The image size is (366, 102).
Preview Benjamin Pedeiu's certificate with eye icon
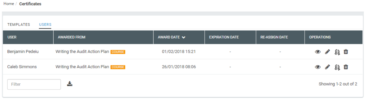coord(318,52)
